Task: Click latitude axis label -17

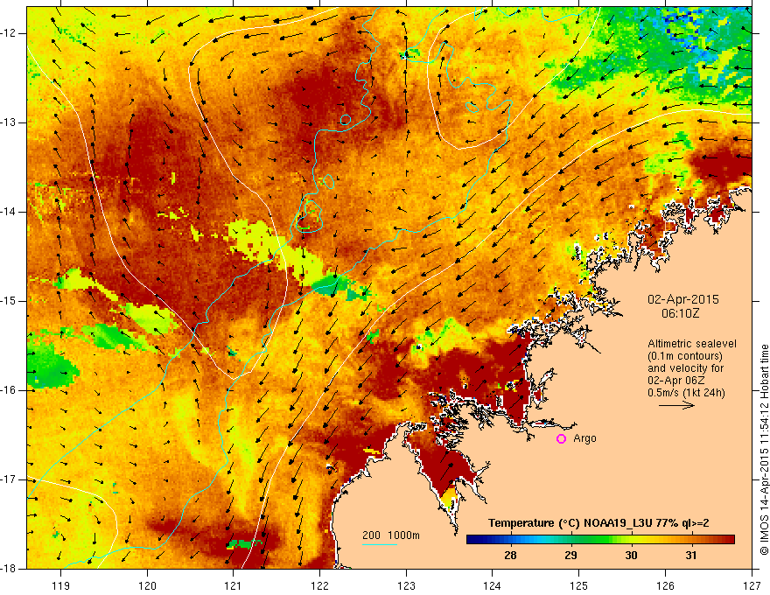Action: tap(9, 479)
